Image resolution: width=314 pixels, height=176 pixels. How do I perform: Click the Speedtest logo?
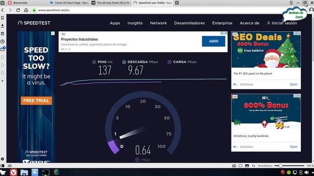pos(34,23)
